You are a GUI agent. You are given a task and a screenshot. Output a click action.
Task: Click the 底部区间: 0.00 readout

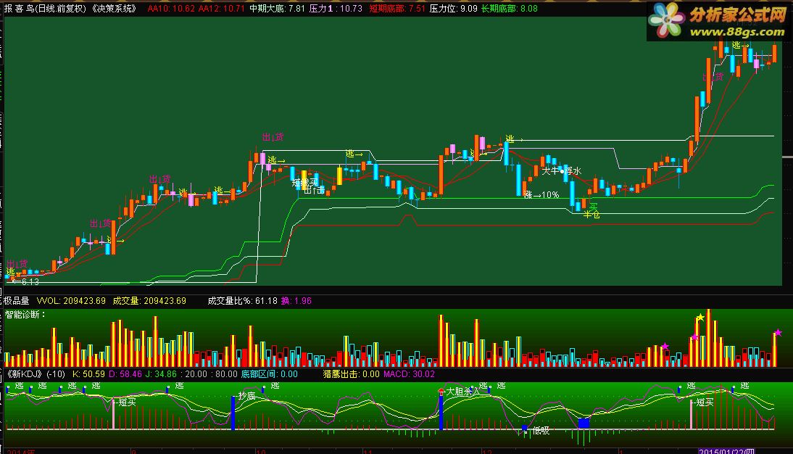pyautogui.click(x=270, y=374)
